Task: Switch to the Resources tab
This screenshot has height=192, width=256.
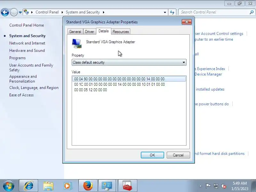Action: pyautogui.click(x=121, y=31)
